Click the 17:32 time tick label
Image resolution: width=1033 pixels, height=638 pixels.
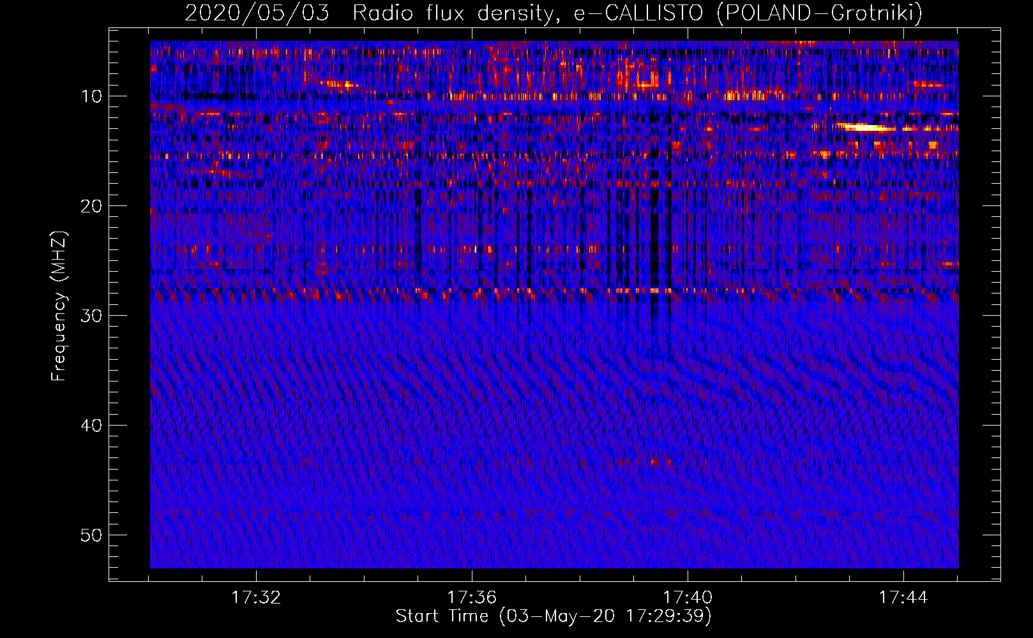pyautogui.click(x=256, y=598)
